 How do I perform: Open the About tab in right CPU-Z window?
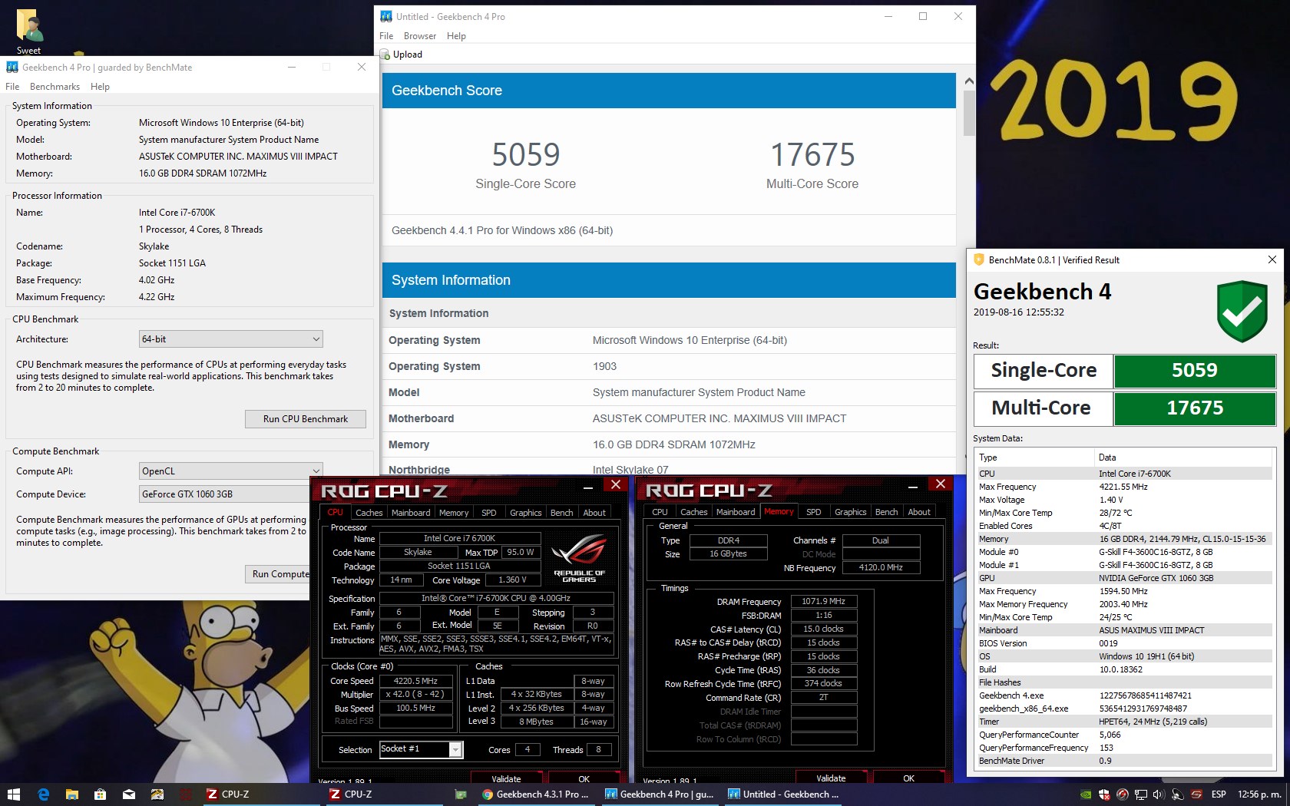[x=919, y=512]
